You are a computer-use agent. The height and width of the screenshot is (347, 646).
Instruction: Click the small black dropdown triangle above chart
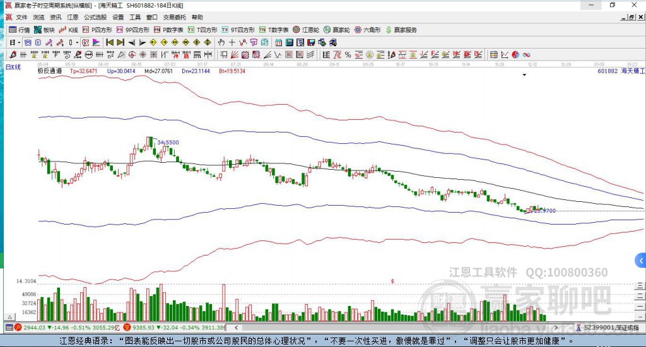coord(524,75)
